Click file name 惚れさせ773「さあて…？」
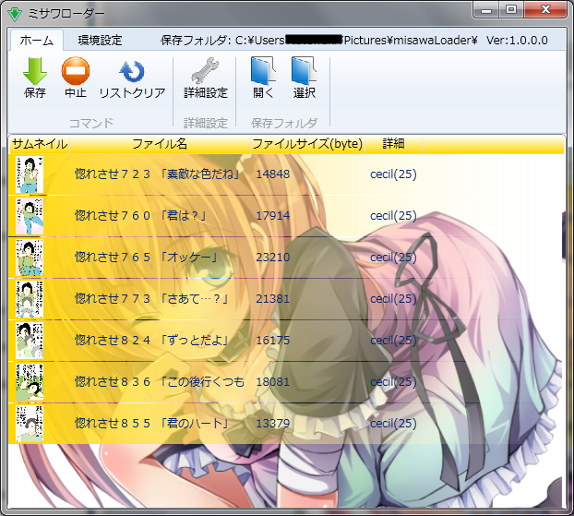Viewport: 574px width, 516px height. coord(152,299)
